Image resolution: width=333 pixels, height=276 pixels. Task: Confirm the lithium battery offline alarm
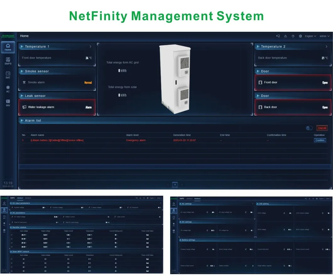pyautogui.click(x=320, y=140)
